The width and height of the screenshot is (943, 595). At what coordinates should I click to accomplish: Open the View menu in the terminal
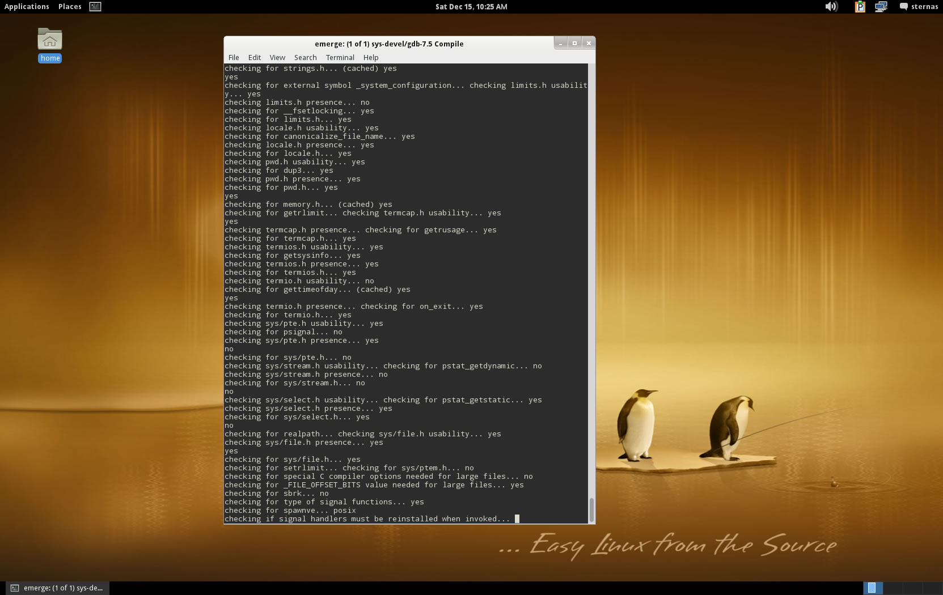(x=277, y=57)
